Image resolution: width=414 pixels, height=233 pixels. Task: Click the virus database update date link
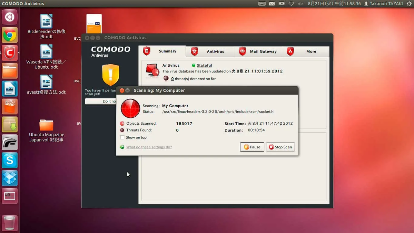pyautogui.click(x=257, y=71)
